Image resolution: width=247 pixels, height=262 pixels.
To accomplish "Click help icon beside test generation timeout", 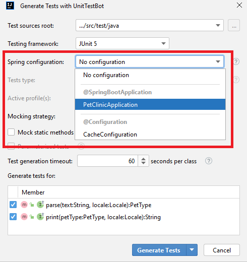I will (209, 161).
